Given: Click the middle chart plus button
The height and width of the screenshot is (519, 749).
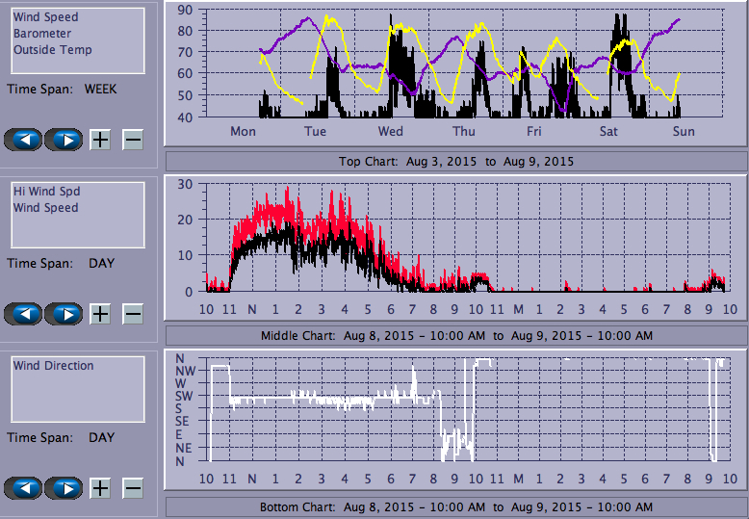Looking at the screenshot, I should [x=100, y=314].
